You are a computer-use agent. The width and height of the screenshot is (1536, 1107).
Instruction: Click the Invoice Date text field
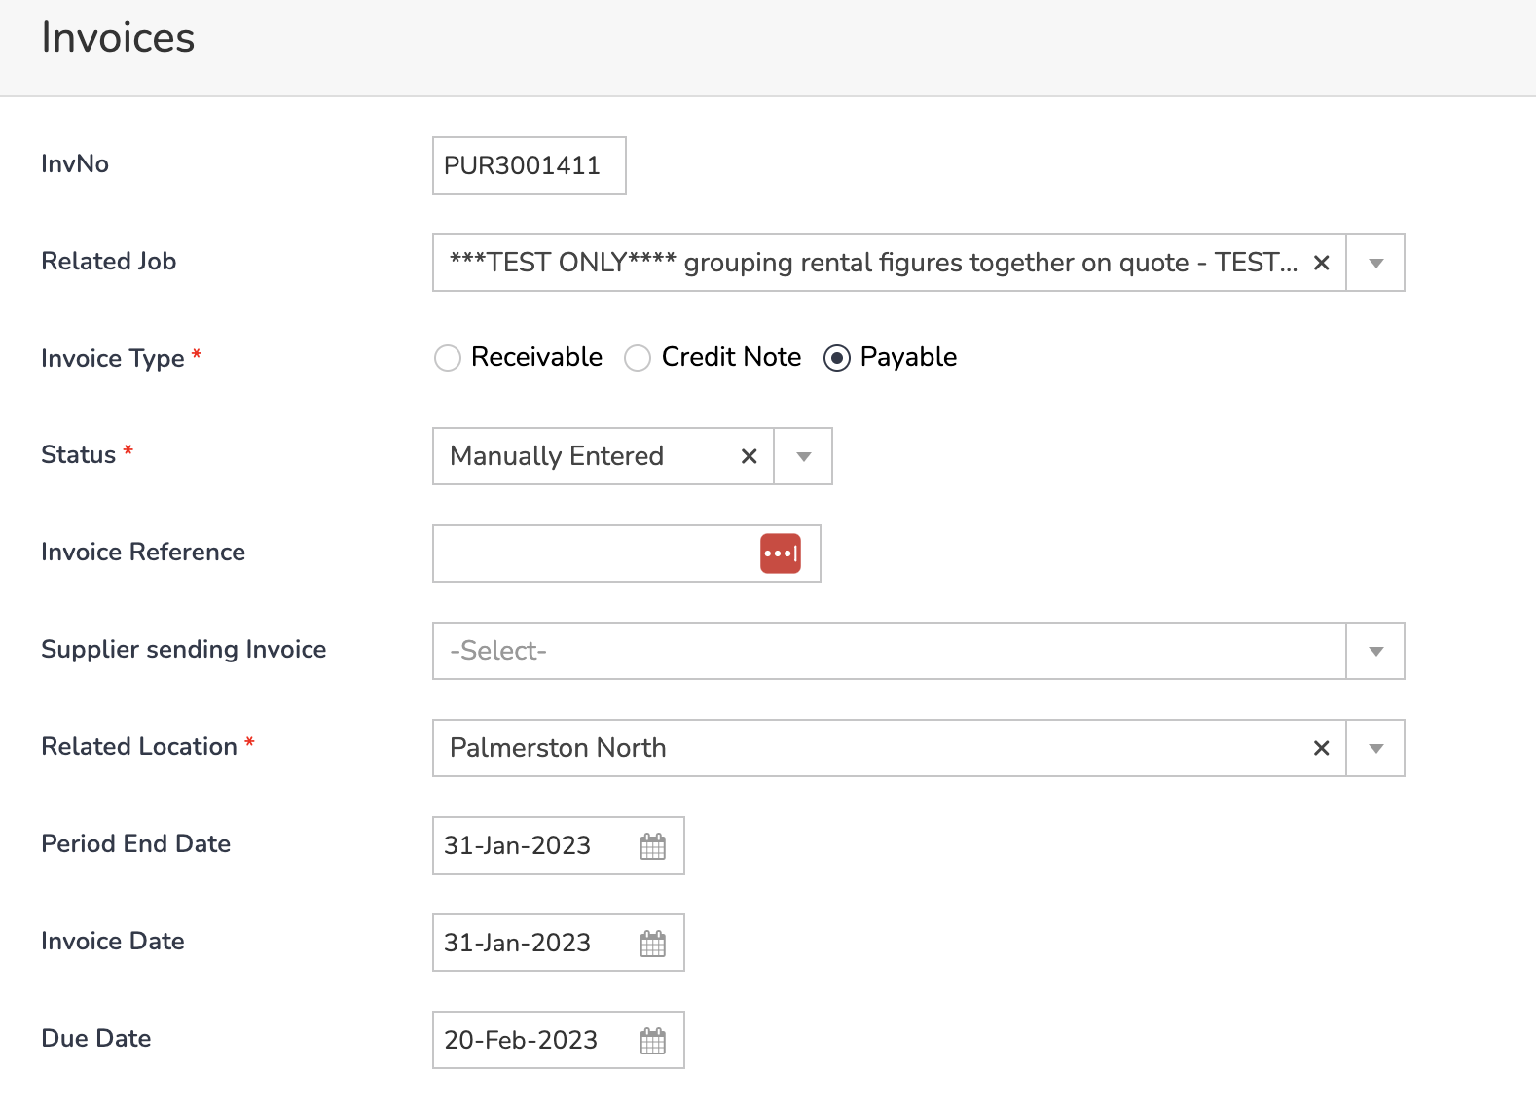point(559,943)
